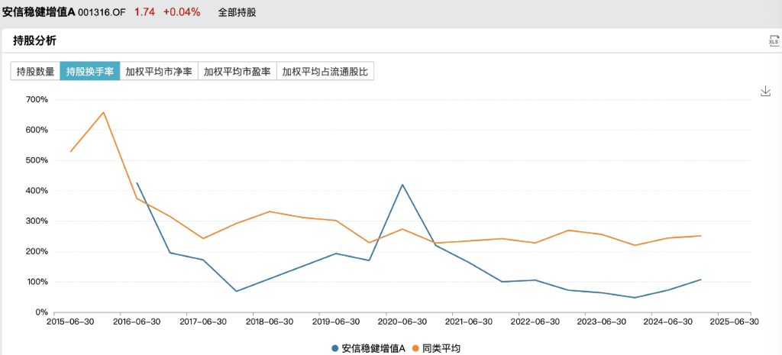
Task: Export data with the XLS icon
Action: 774,41
